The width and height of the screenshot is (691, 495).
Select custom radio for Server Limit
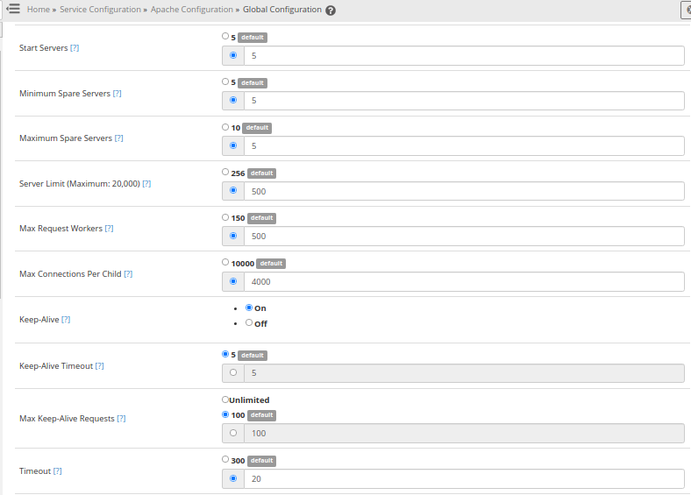(233, 190)
